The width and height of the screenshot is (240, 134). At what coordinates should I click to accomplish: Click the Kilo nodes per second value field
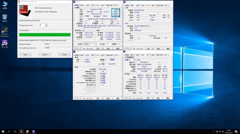[x=58, y=48]
